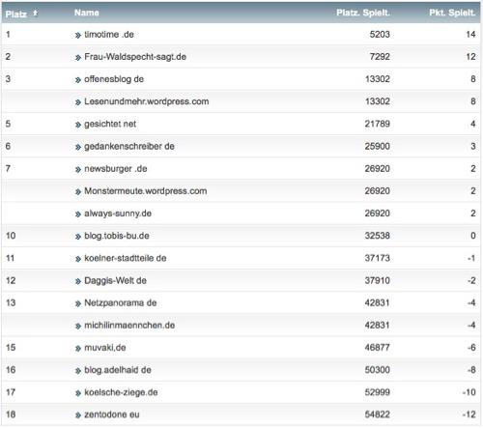This screenshot has height=428, width=483.
Task: Sort by the Platz column header
Action: (x=16, y=14)
